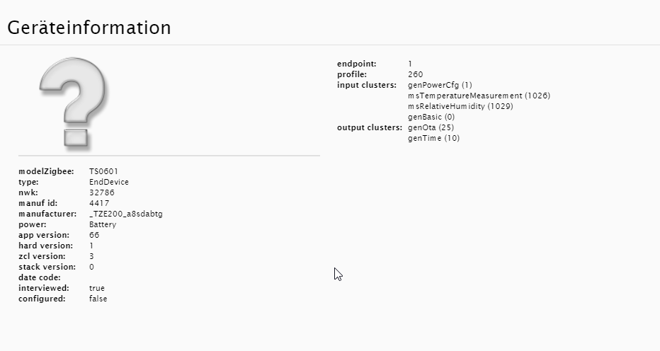Click the endpoint label
This screenshot has height=351, width=660.
[357, 64]
